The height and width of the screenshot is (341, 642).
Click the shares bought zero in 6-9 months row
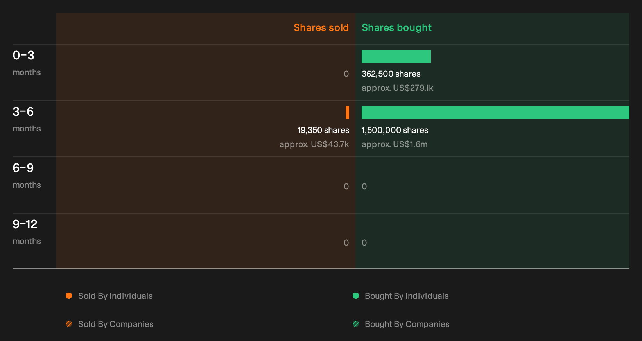[364, 187]
